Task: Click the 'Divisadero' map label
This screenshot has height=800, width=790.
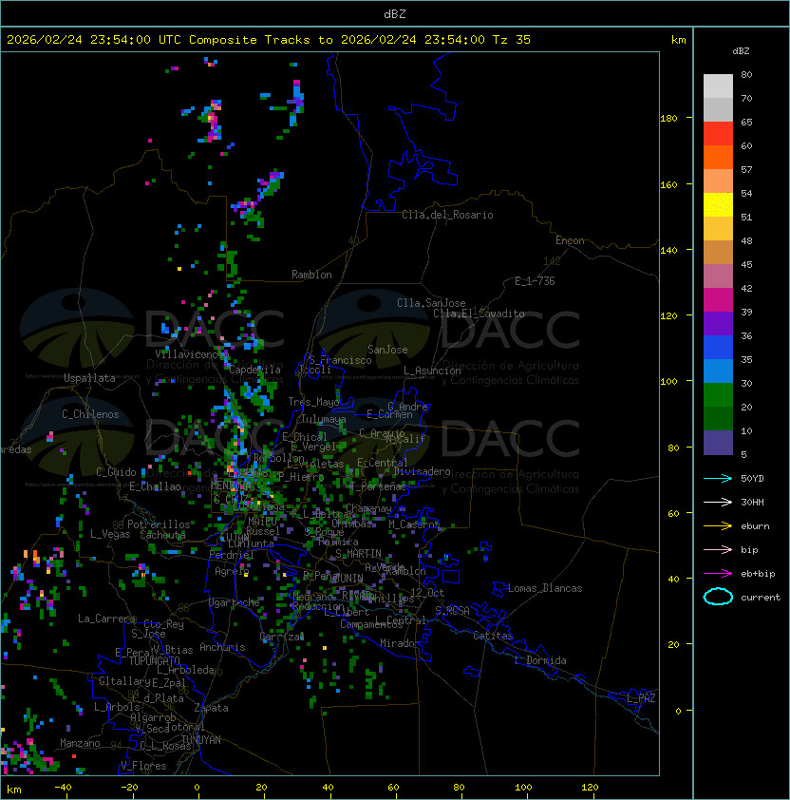Action: click(x=423, y=471)
